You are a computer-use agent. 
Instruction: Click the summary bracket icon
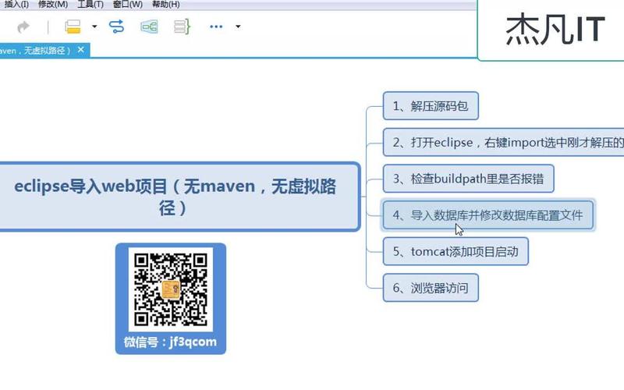182,27
